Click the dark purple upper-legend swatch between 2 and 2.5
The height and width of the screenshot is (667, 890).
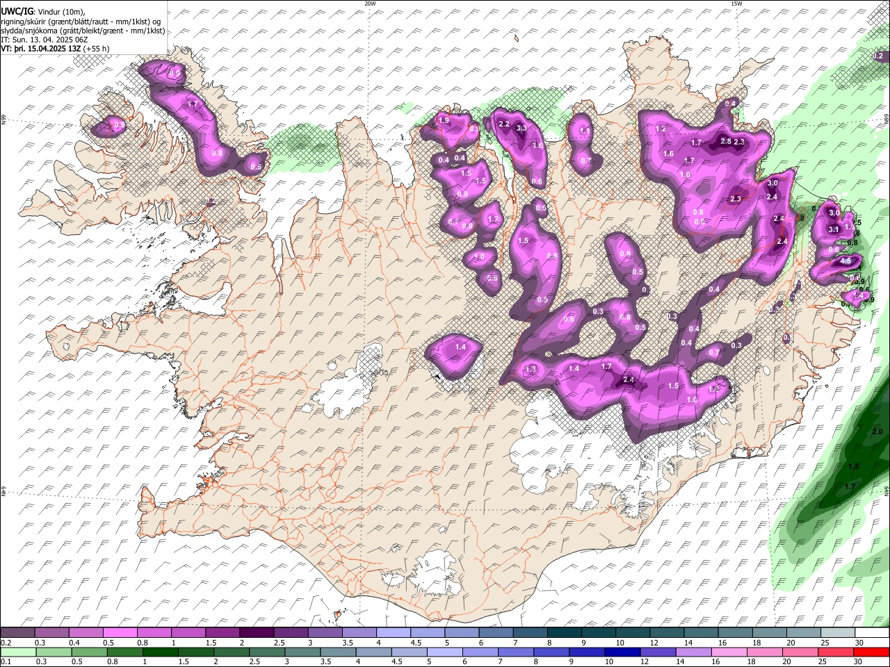[x=256, y=633]
